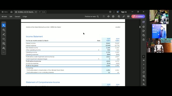Click the Income tax expense row label
The image size is (172, 96).
(x=32, y=63)
